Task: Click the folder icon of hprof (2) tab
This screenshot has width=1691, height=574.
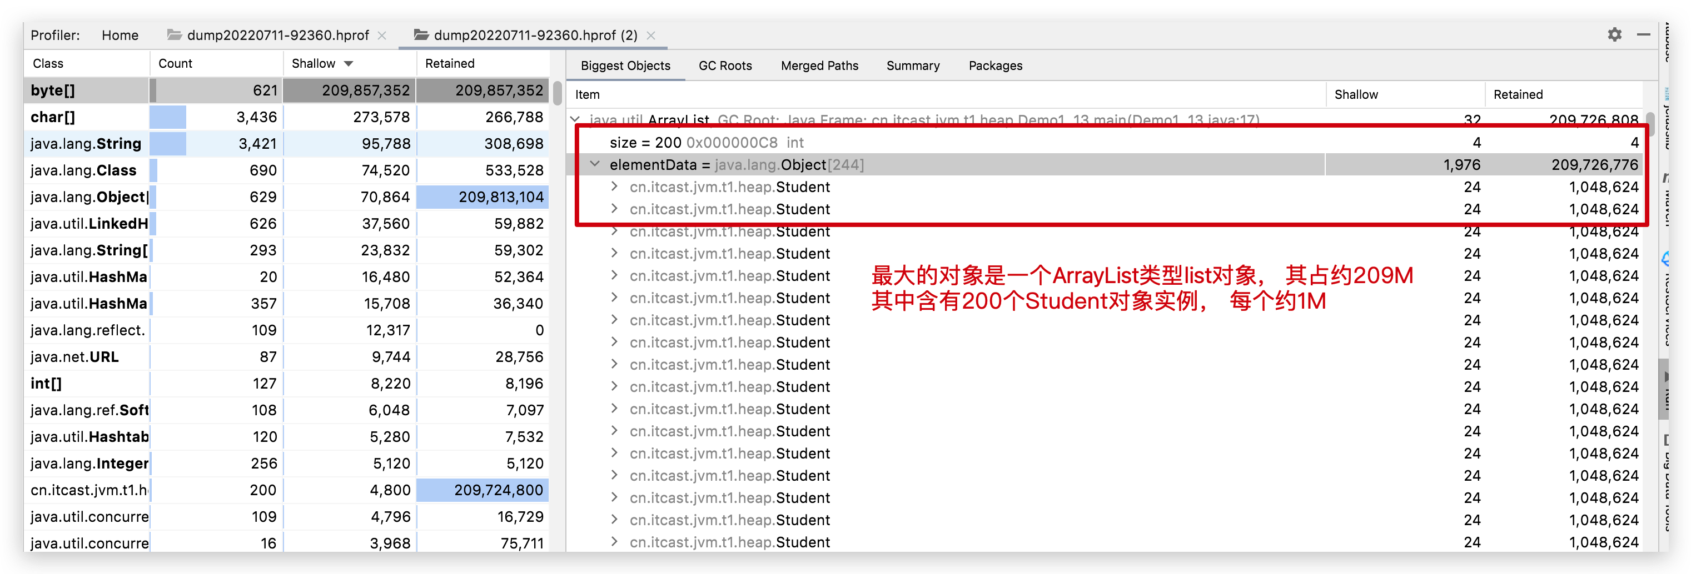Action: pos(421,35)
